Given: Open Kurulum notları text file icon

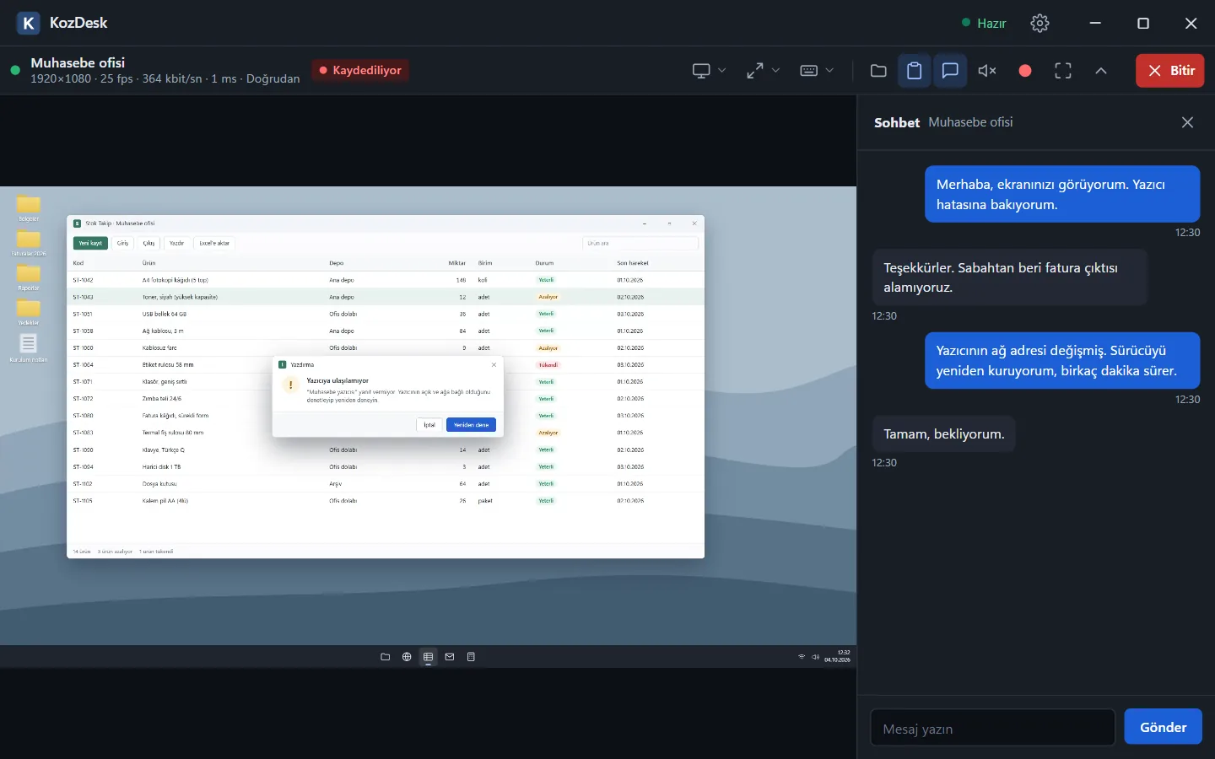Looking at the screenshot, I should tap(29, 347).
